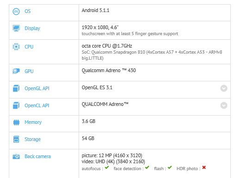The image size is (241, 178).
Task: Click the GPU graphics card icon
Action: click(16, 71)
